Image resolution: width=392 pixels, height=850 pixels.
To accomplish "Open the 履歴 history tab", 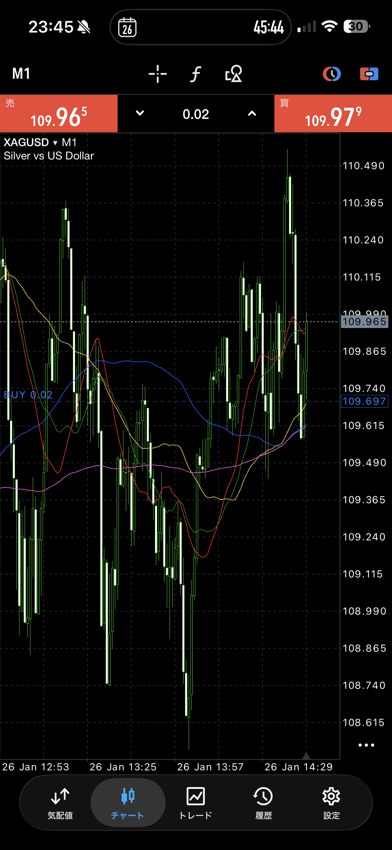I will coord(263,803).
